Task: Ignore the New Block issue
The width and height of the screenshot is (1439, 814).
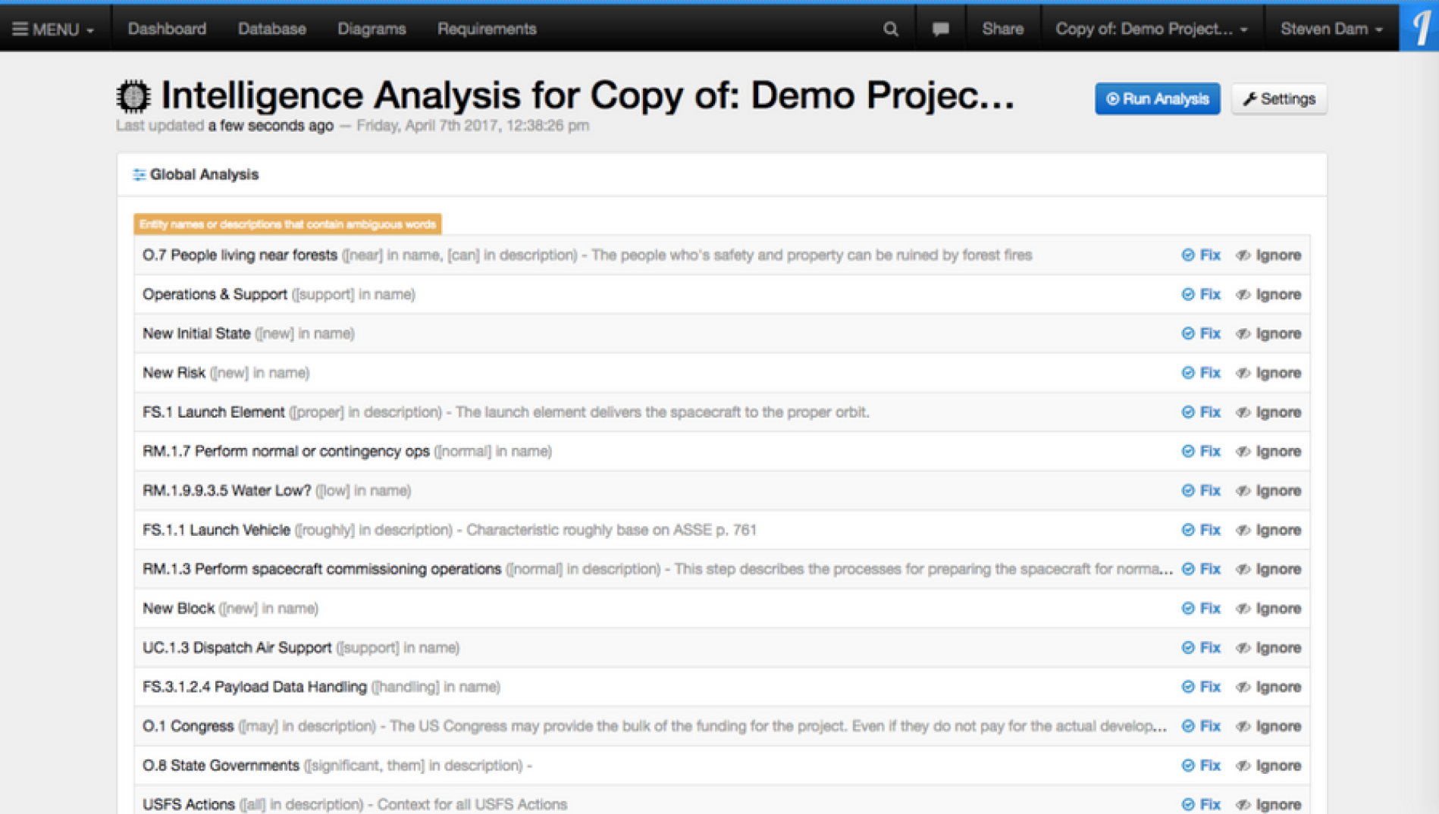Action: 1268,609
